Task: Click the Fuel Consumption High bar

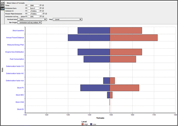Action: 123,59
